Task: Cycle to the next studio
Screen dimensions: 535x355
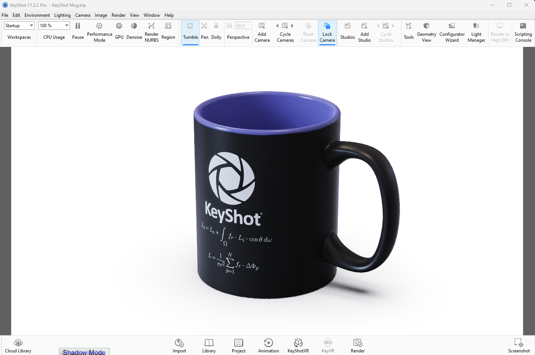Action: pos(393,26)
